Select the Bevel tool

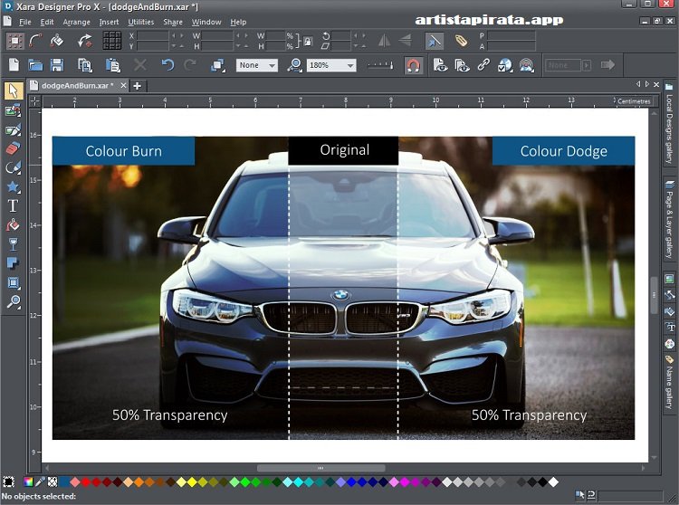[x=13, y=282]
